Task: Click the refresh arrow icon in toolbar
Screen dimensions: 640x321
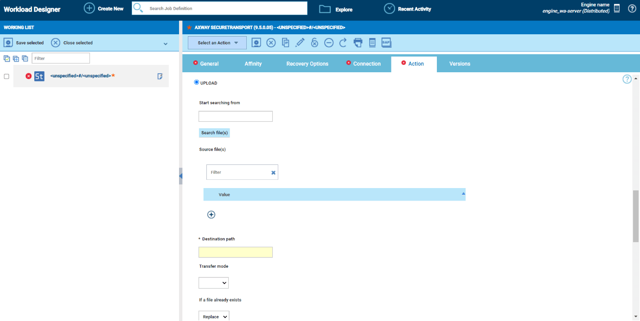Action: pyautogui.click(x=343, y=43)
